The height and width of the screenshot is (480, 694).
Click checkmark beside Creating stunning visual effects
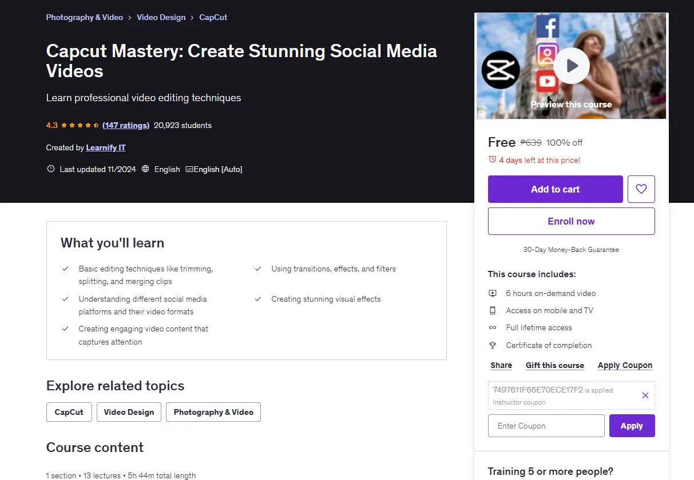click(x=258, y=299)
